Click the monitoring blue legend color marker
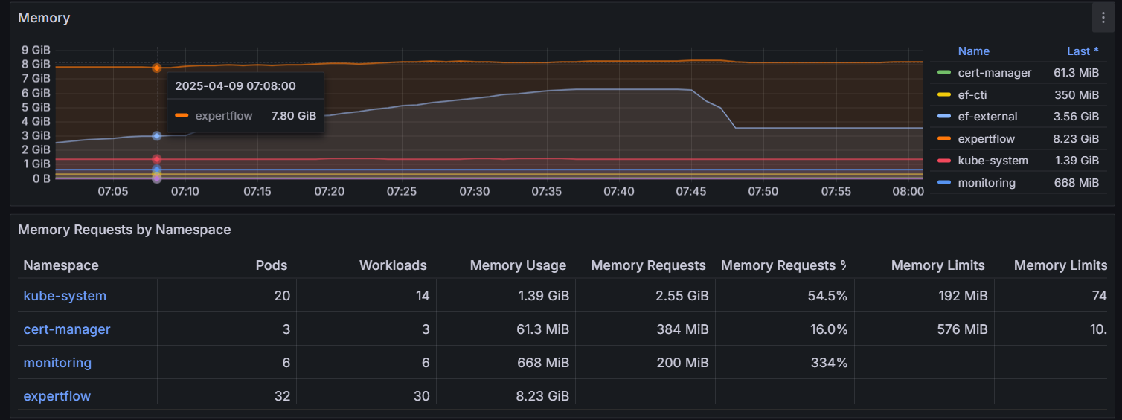Screen dimensions: 1122x420 pos(944,183)
